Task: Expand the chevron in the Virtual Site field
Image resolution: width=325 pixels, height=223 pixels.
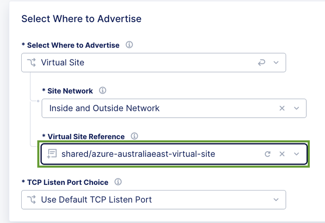Action: (276, 63)
